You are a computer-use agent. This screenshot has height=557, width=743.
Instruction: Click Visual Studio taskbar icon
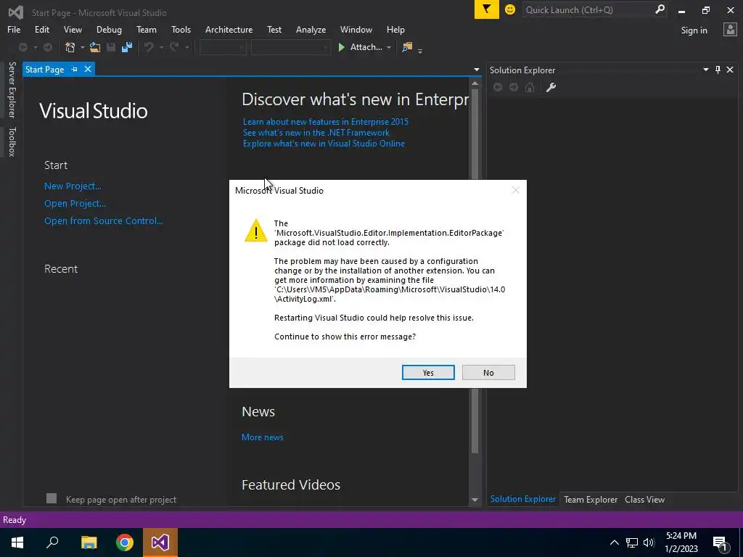(x=160, y=542)
